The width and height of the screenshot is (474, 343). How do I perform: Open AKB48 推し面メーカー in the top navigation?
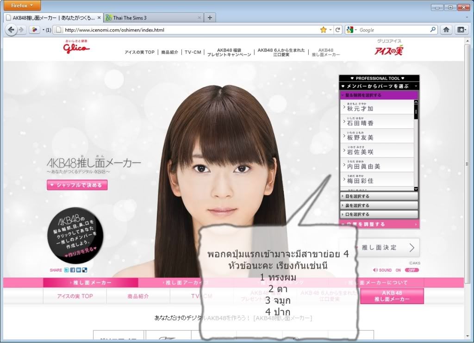click(326, 52)
